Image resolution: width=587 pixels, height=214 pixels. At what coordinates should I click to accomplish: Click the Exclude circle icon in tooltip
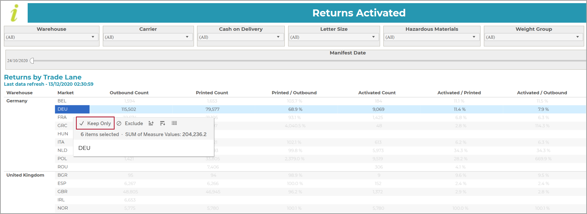[119, 123]
